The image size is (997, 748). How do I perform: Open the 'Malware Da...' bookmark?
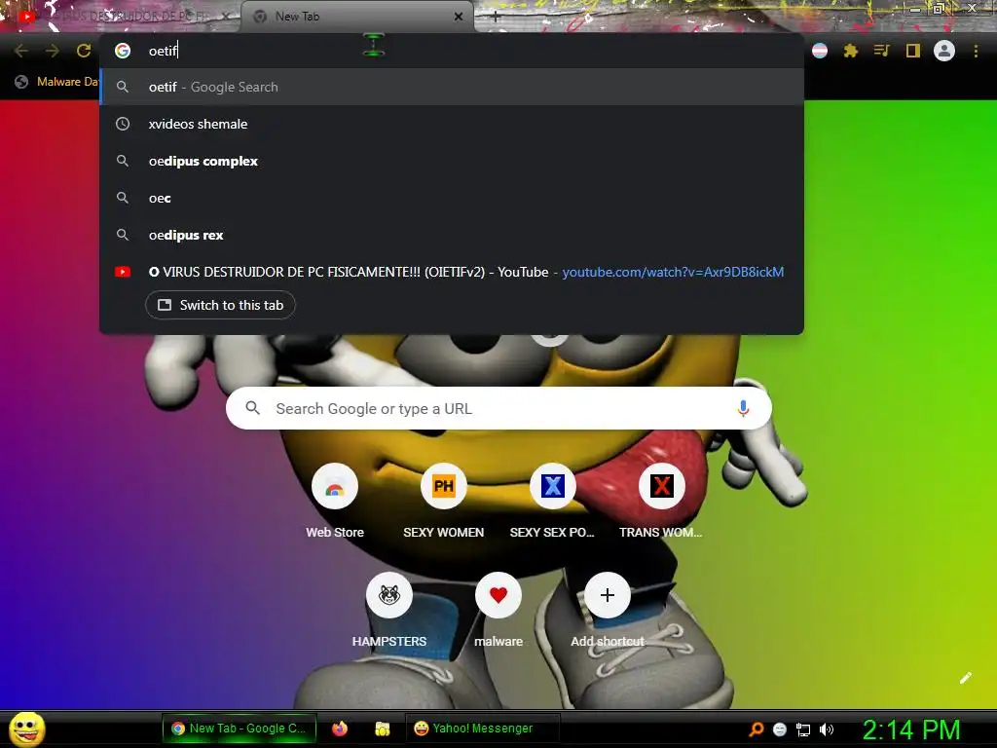57,82
